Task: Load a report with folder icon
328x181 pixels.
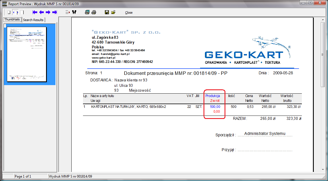Action: (x=113, y=12)
